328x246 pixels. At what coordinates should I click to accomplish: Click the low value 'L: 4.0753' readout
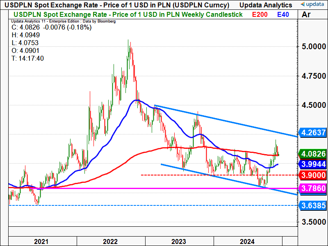pos(25,43)
